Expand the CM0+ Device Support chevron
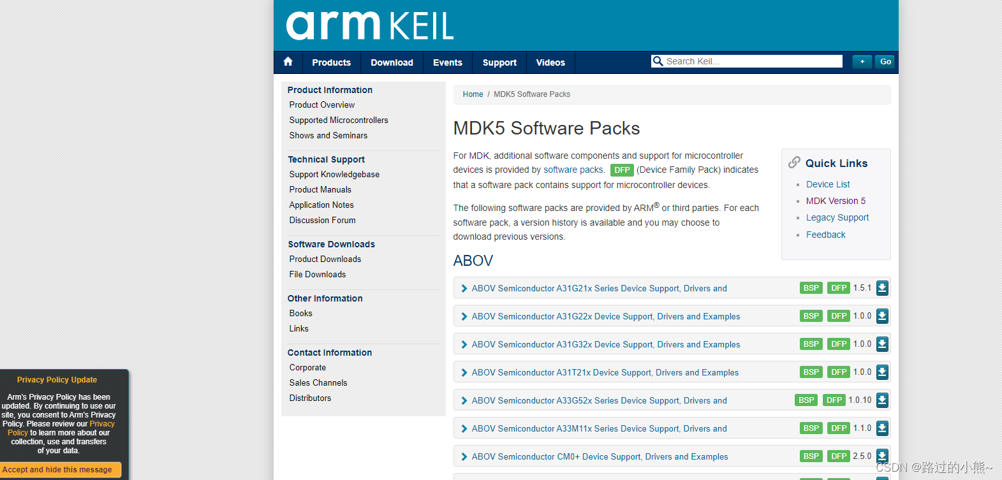 point(464,457)
